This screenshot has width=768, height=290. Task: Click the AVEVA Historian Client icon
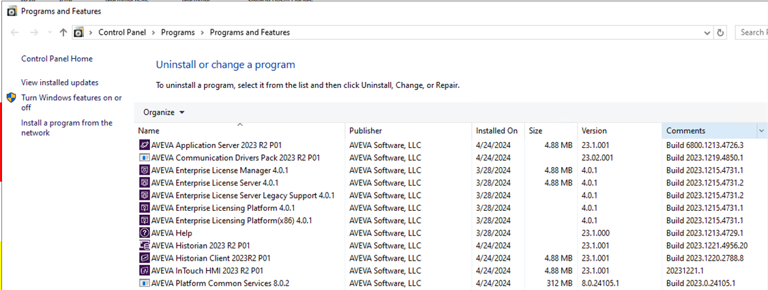(x=144, y=258)
